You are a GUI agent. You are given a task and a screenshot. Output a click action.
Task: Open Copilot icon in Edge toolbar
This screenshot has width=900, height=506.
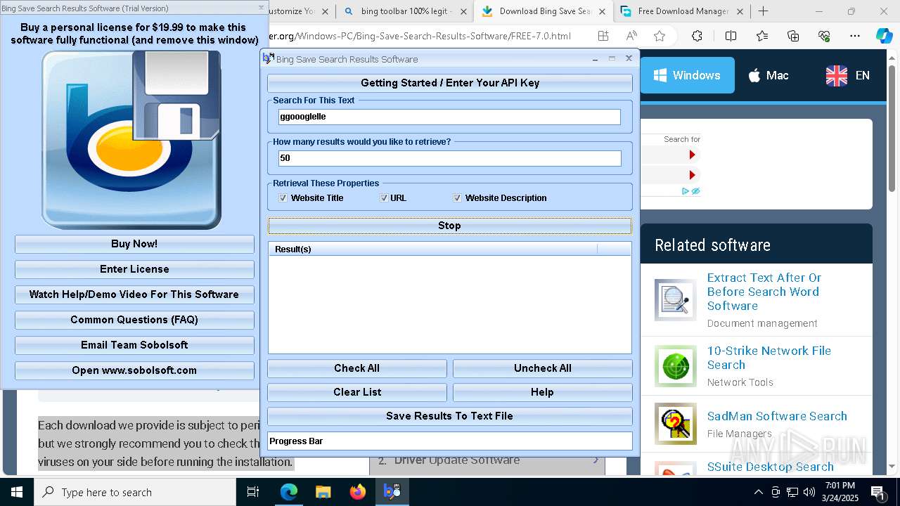click(884, 36)
